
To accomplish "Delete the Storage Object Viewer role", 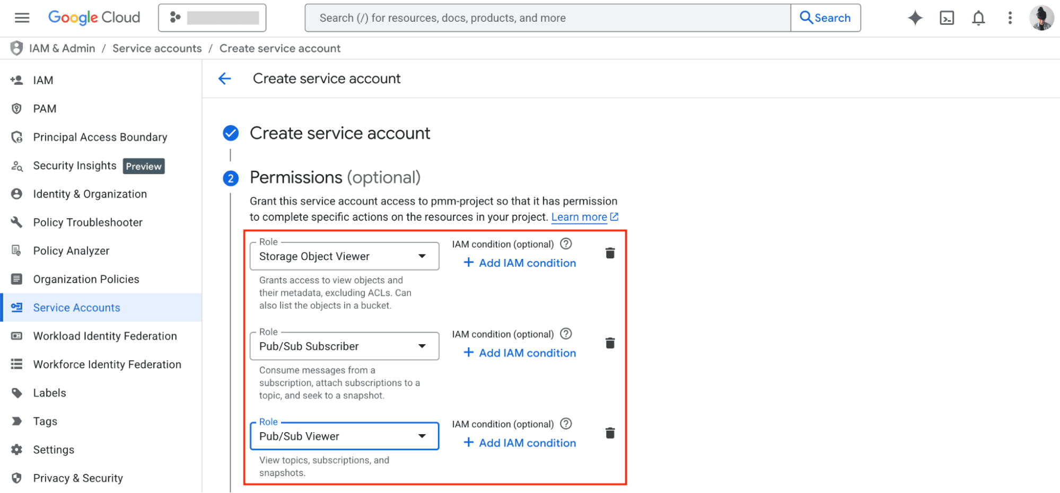I will click(x=610, y=253).
